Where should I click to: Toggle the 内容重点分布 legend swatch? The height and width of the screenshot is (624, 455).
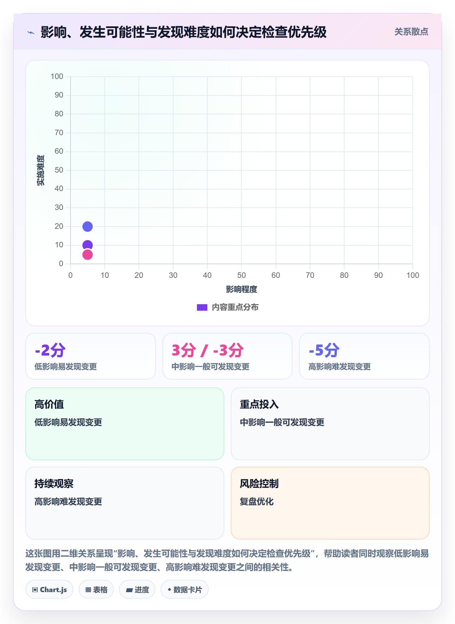click(202, 307)
